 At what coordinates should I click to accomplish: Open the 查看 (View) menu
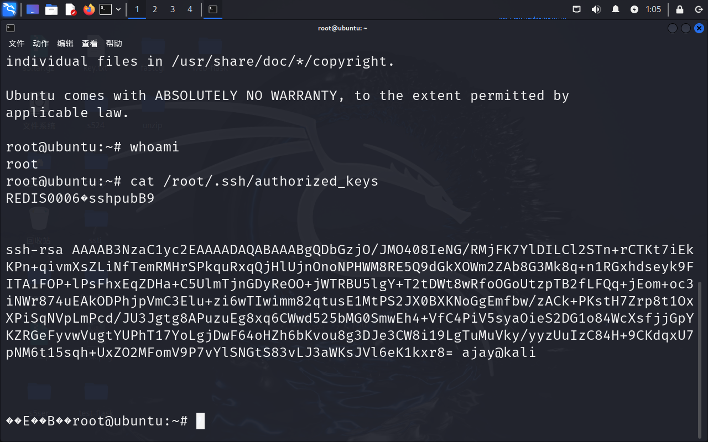pyautogui.click(x=90, y=44)
